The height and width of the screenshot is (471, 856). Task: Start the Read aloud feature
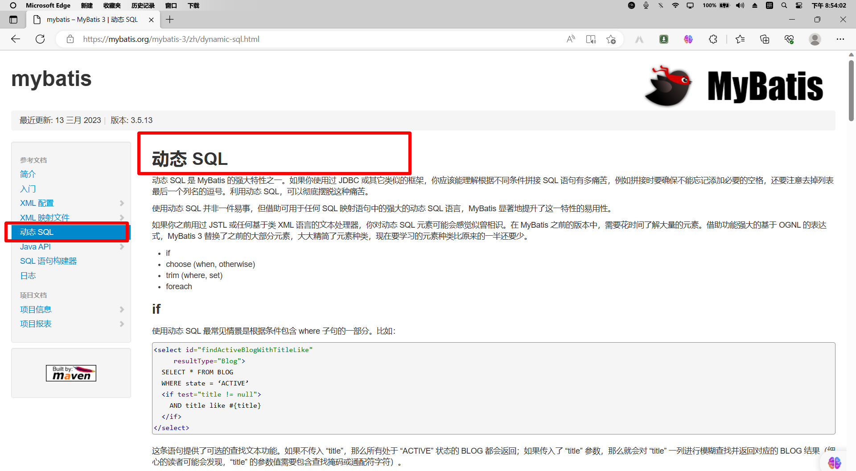coord(571,39)
